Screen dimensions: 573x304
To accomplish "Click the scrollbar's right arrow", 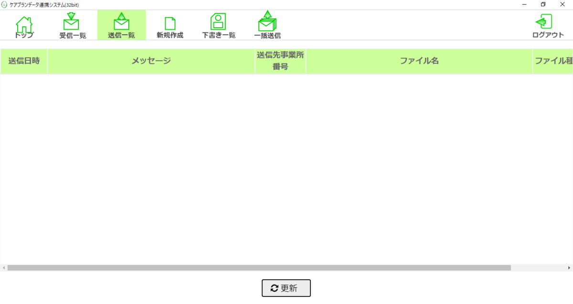I will point(569,268).
